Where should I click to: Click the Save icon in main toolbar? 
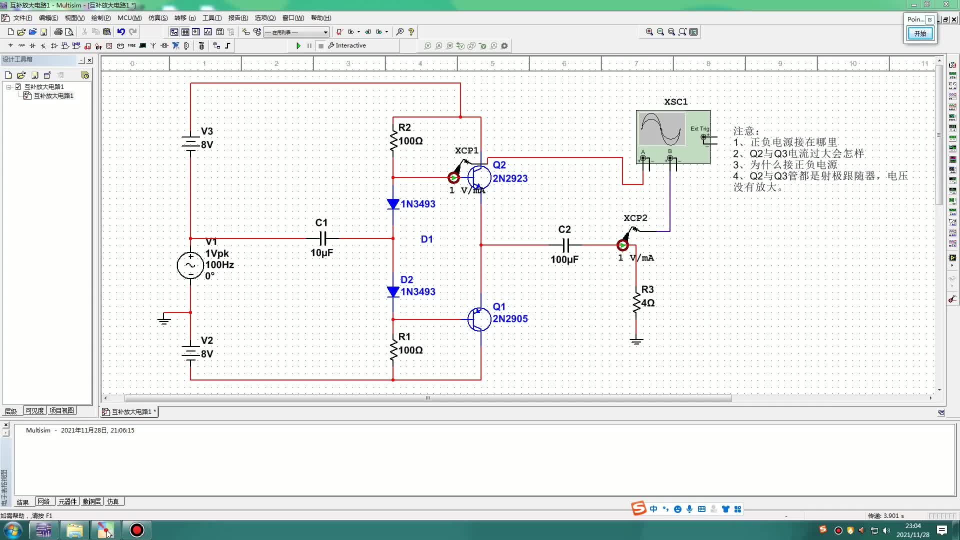[x=43, y=31]
